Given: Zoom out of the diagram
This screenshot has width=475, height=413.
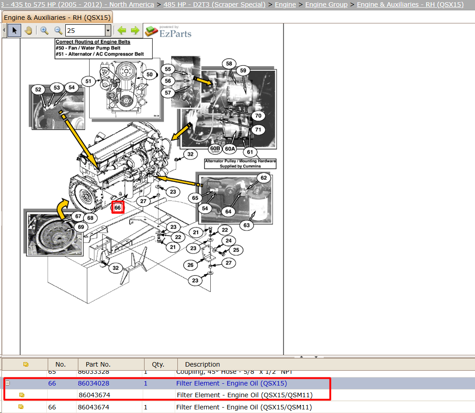Looking at the screenshot, I should [x=58, y=31].
